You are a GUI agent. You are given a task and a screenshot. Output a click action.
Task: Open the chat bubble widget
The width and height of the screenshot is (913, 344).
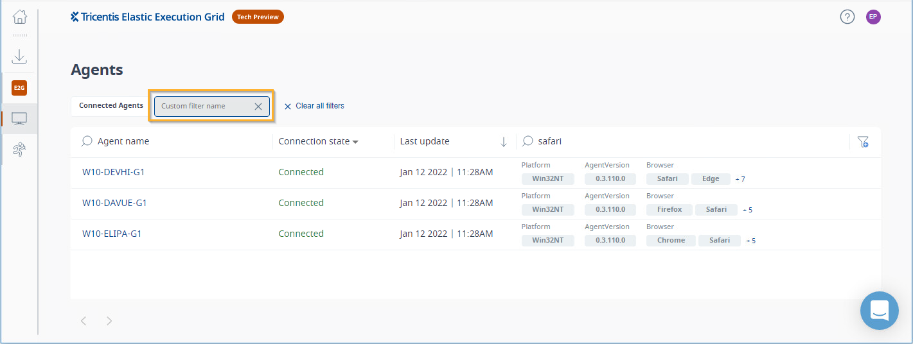[x=880, y=311]
